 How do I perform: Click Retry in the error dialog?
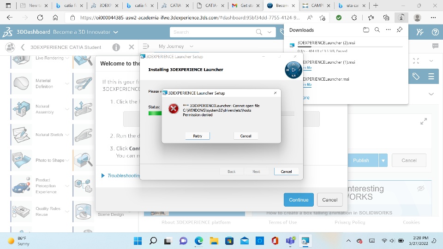tap(198, 136)
